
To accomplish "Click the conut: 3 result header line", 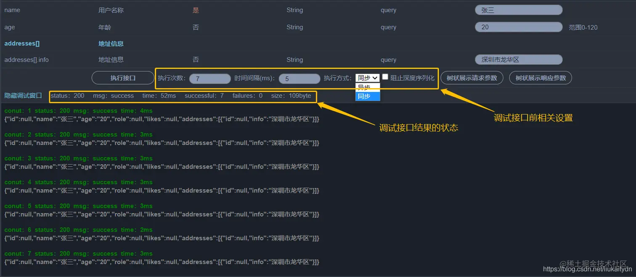I will click(x=78, y=158).
